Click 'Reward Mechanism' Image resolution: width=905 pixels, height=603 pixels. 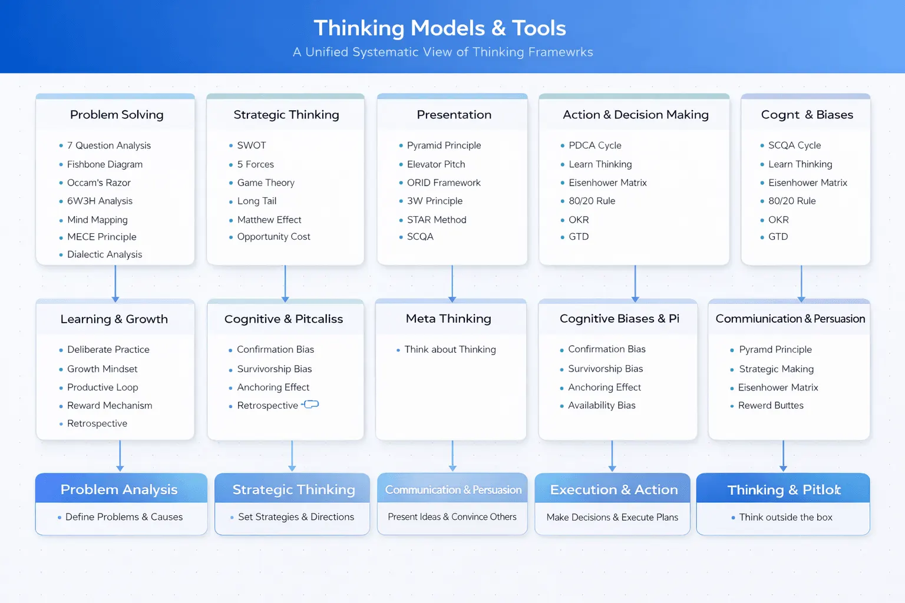pyautogui.click(x=110, y=405)
